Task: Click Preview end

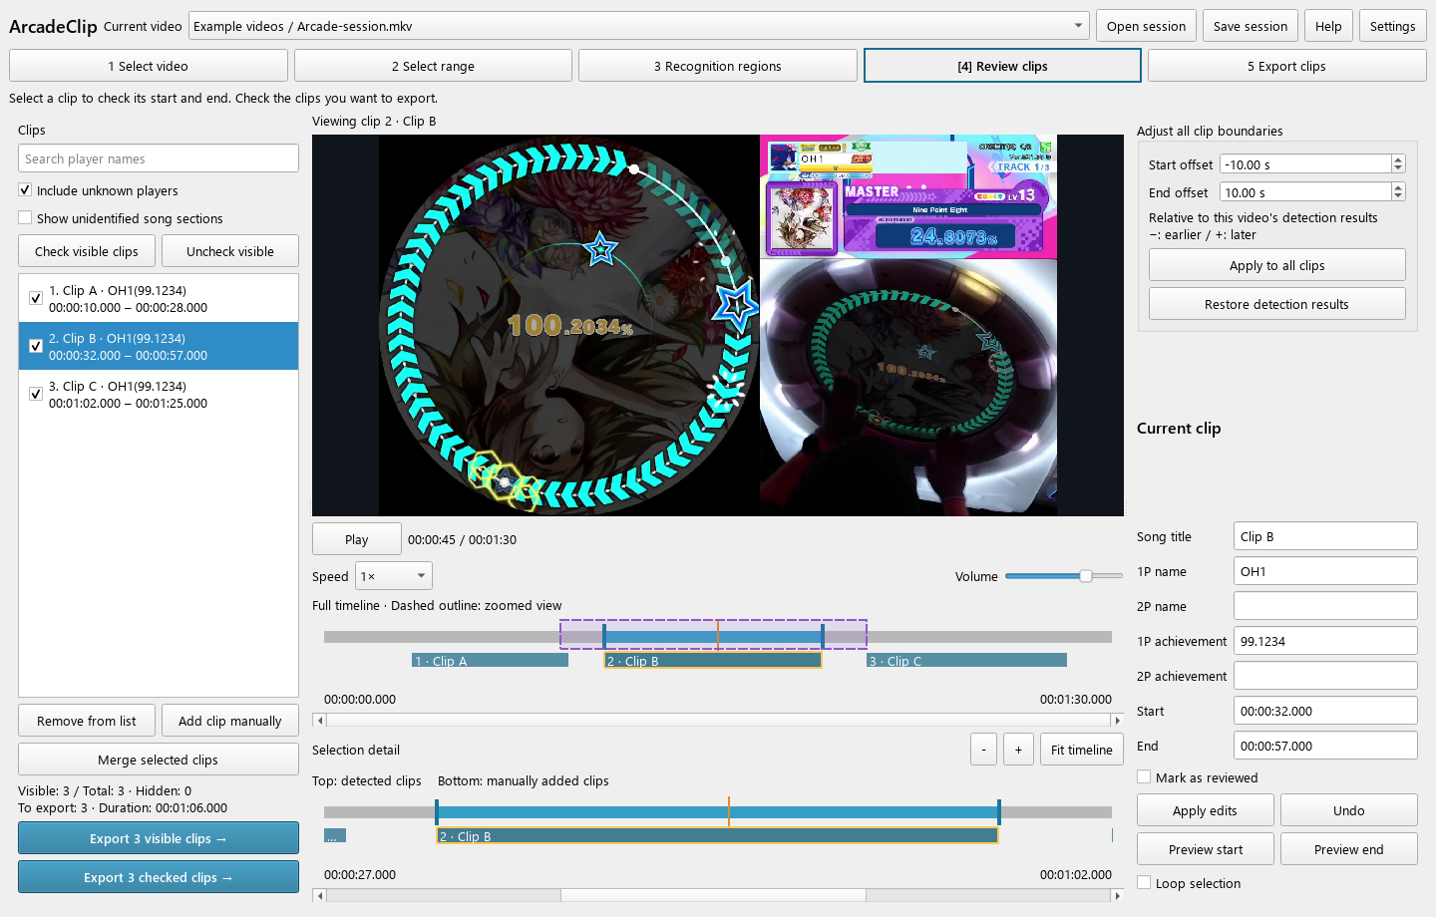Action: coord(1349,849)
